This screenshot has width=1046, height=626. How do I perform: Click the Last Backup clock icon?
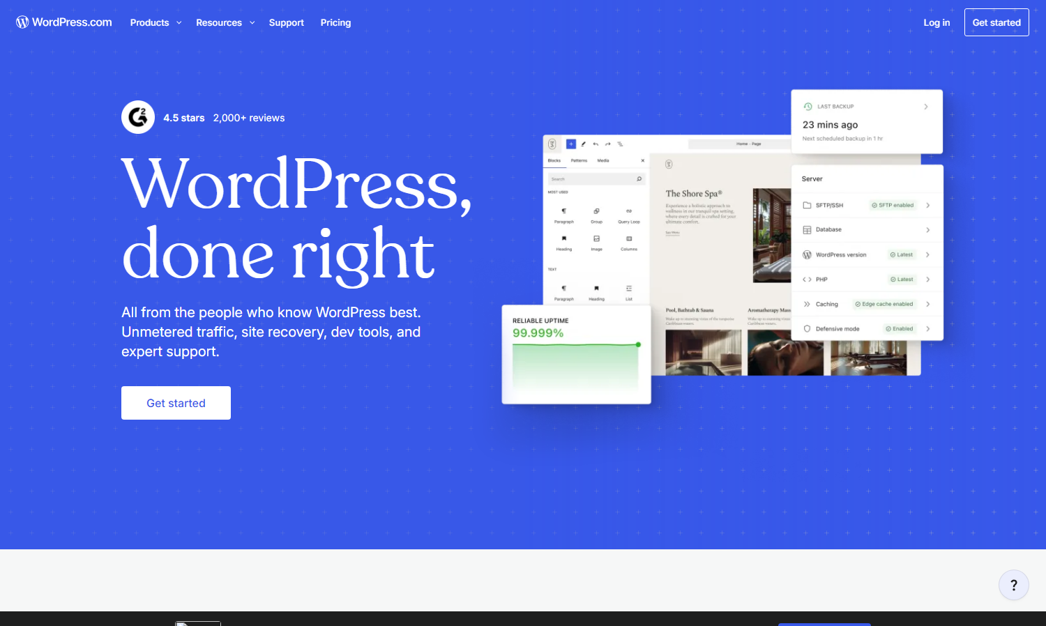pyautogui.click(x=808, y=107)
